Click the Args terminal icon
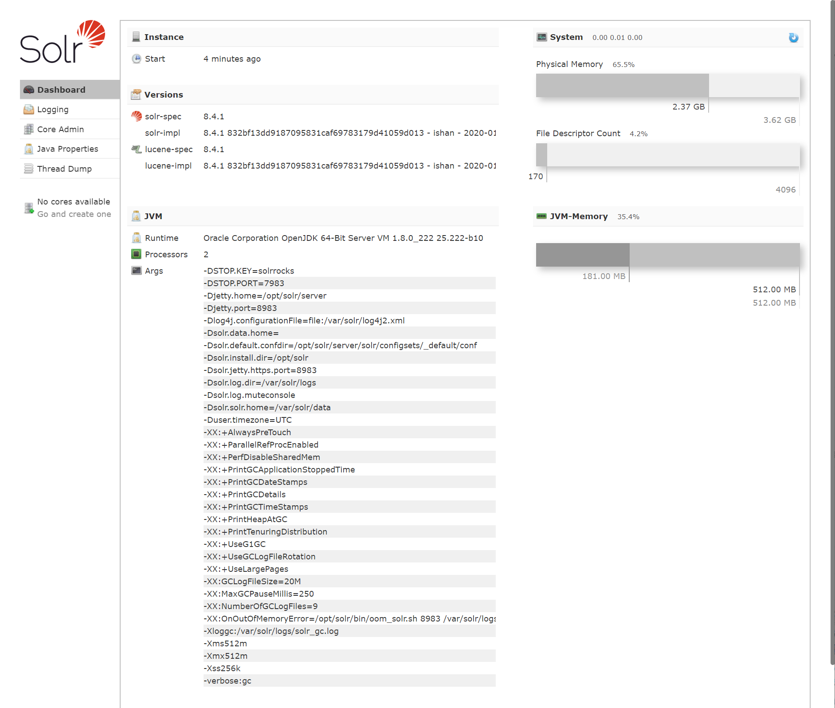Image resolution: width=835 pixels, height=708 pixels. point(137,271)
